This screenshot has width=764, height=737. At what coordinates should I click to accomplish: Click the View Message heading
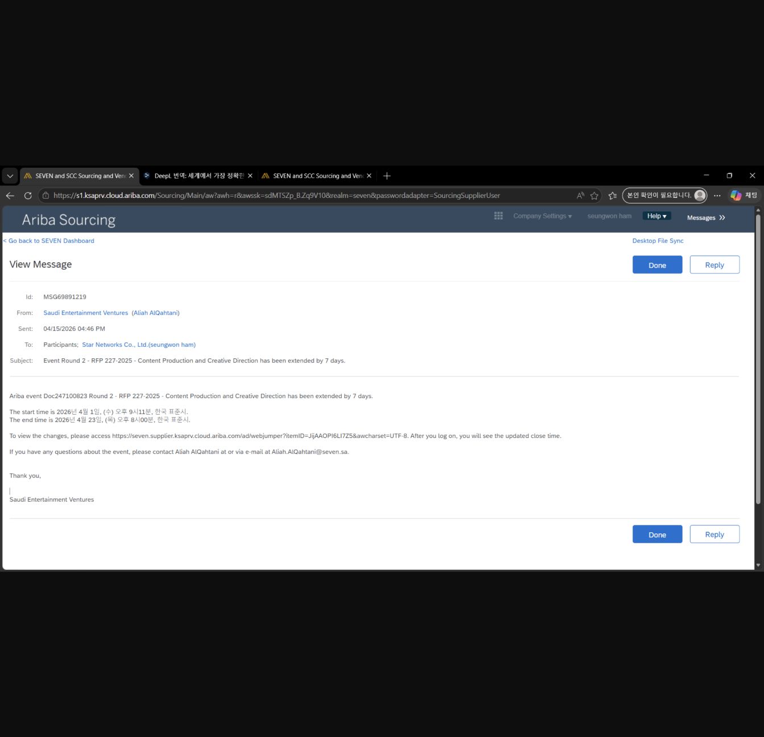coord(40,264)
